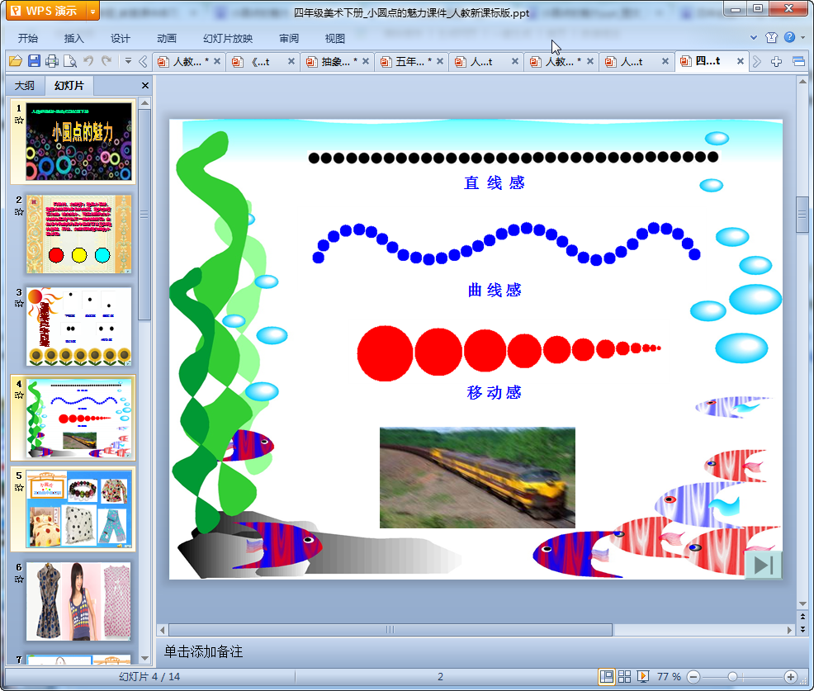Save the presentation with the floppy disk icon

34,61
